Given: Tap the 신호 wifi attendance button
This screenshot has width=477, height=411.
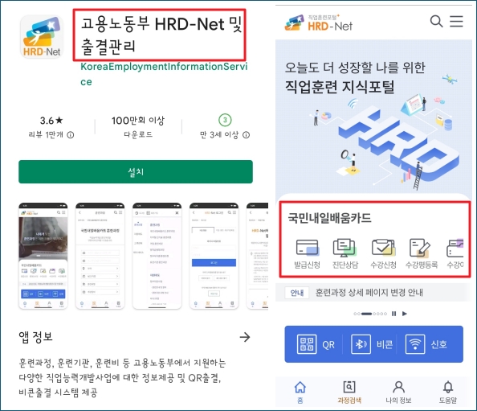Looking at the screenshot, I should 426,344.
